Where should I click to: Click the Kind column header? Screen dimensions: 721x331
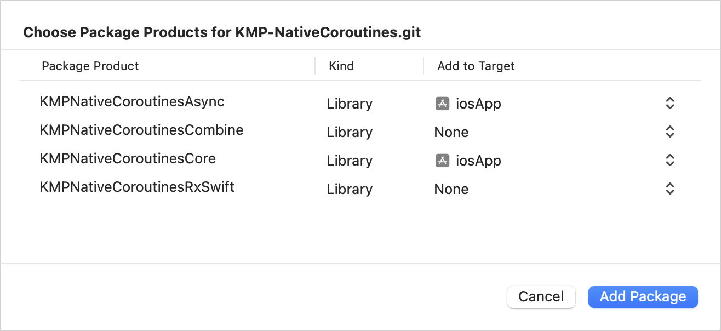coord(342,66)
